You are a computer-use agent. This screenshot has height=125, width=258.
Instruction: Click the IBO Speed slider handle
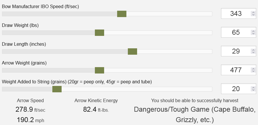tap(122, 14)
